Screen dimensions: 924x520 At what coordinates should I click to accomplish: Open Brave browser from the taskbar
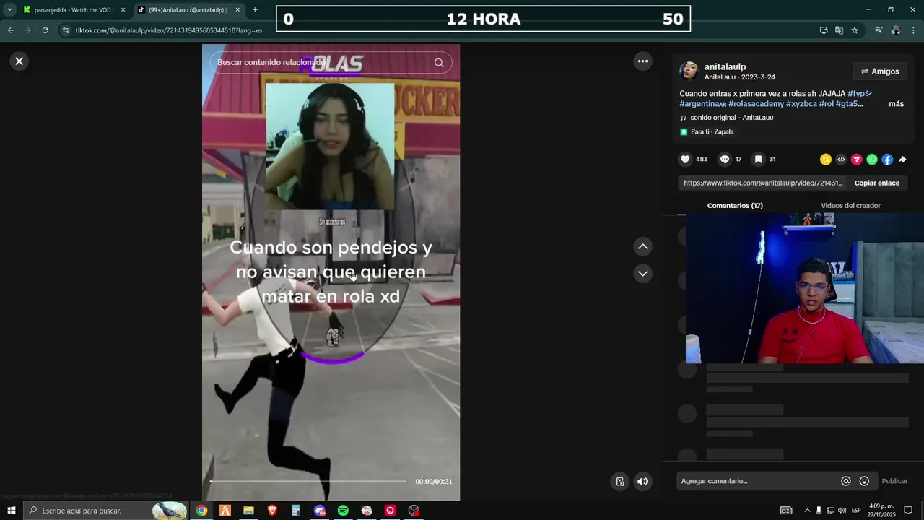point(272,511)
